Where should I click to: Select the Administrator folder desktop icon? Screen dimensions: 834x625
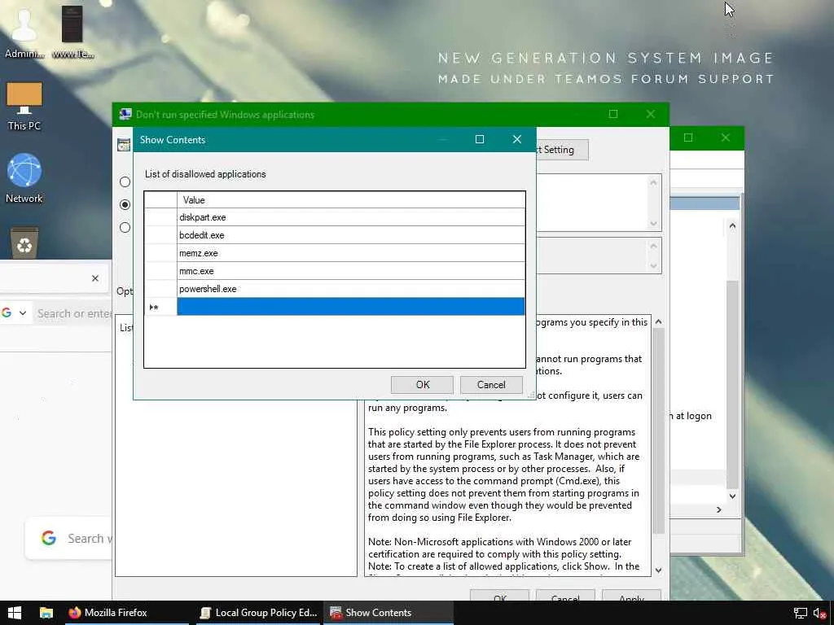pos(24,33)
